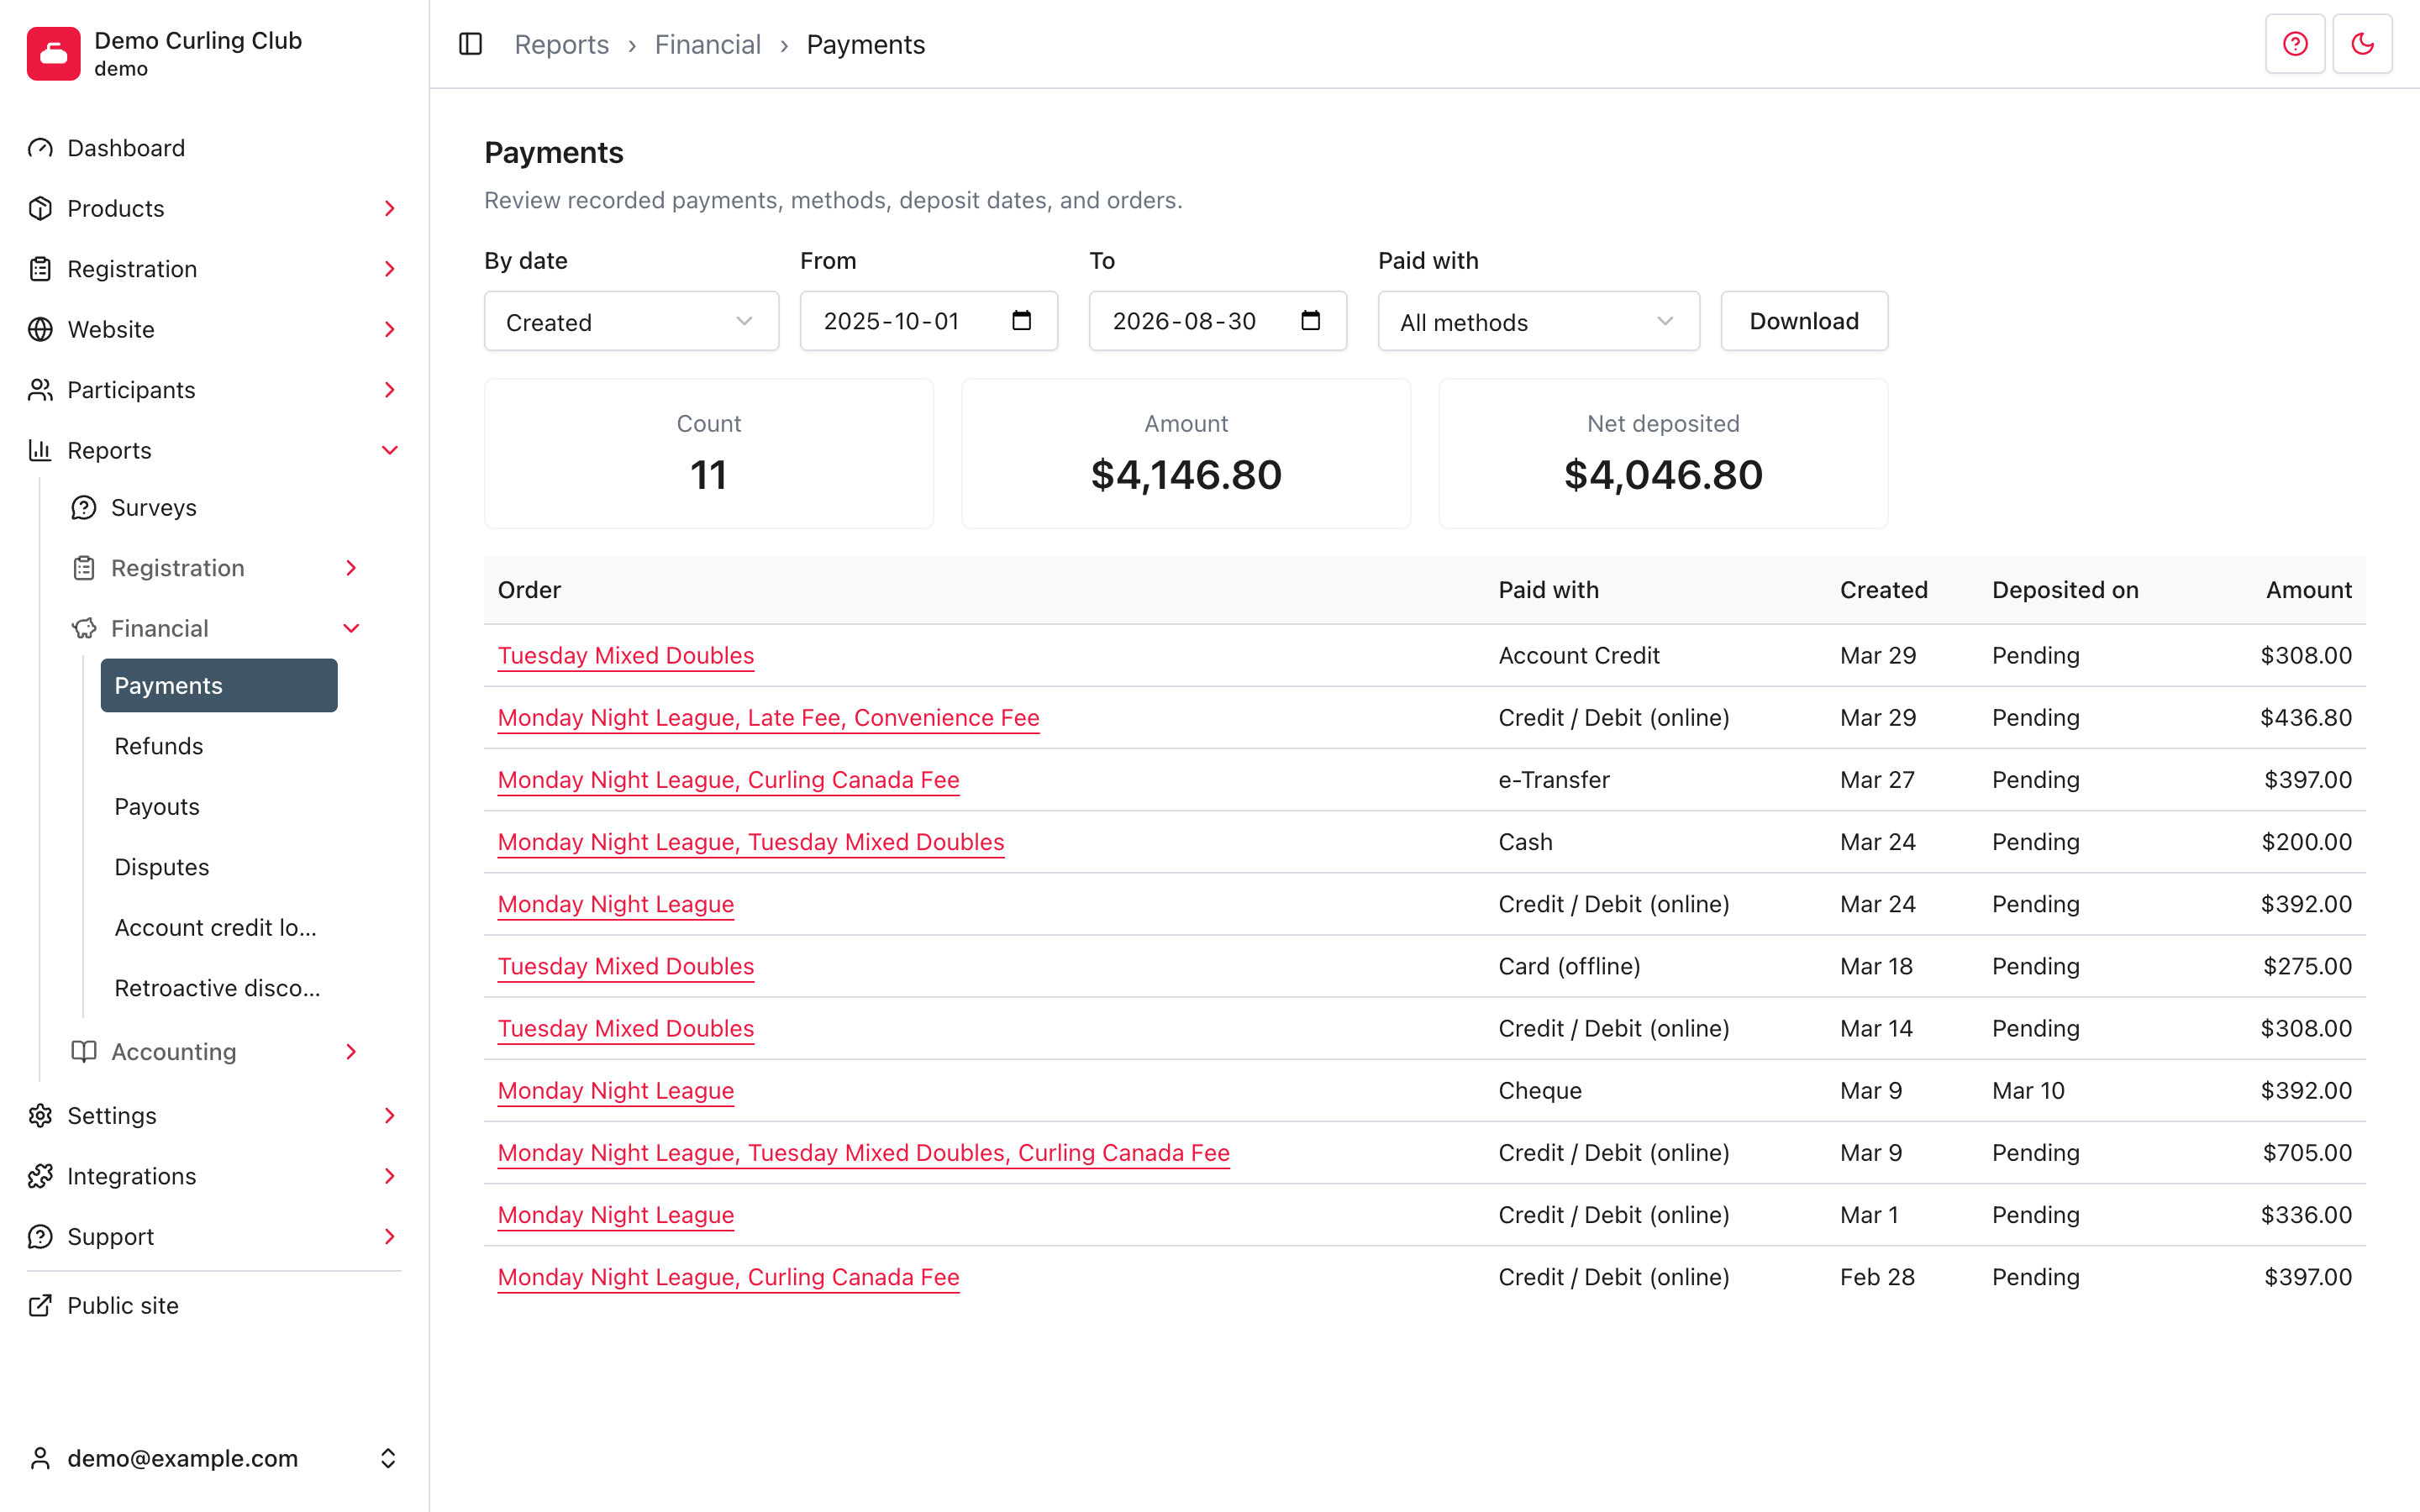2420x1512 pixels.
Task: Open Account credit log item
Action: (219, 928)
